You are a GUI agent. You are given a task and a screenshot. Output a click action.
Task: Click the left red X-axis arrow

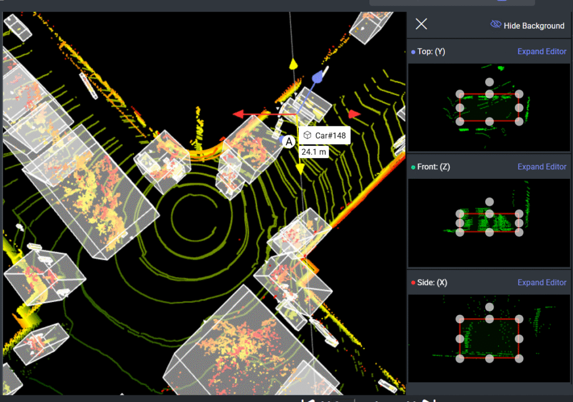click(238, 115)
